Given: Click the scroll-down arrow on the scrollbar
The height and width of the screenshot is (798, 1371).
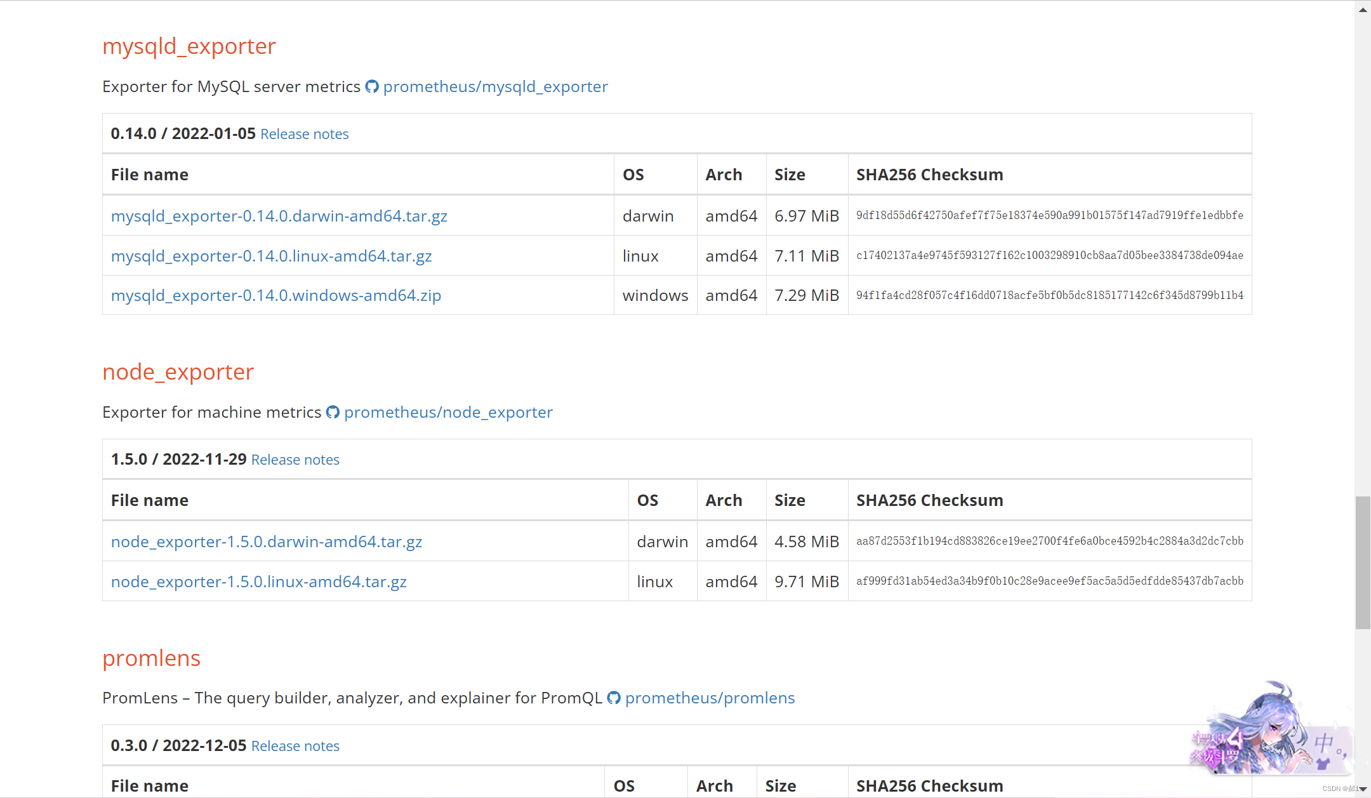Looking at the screenshot, I should point(1362,790).
